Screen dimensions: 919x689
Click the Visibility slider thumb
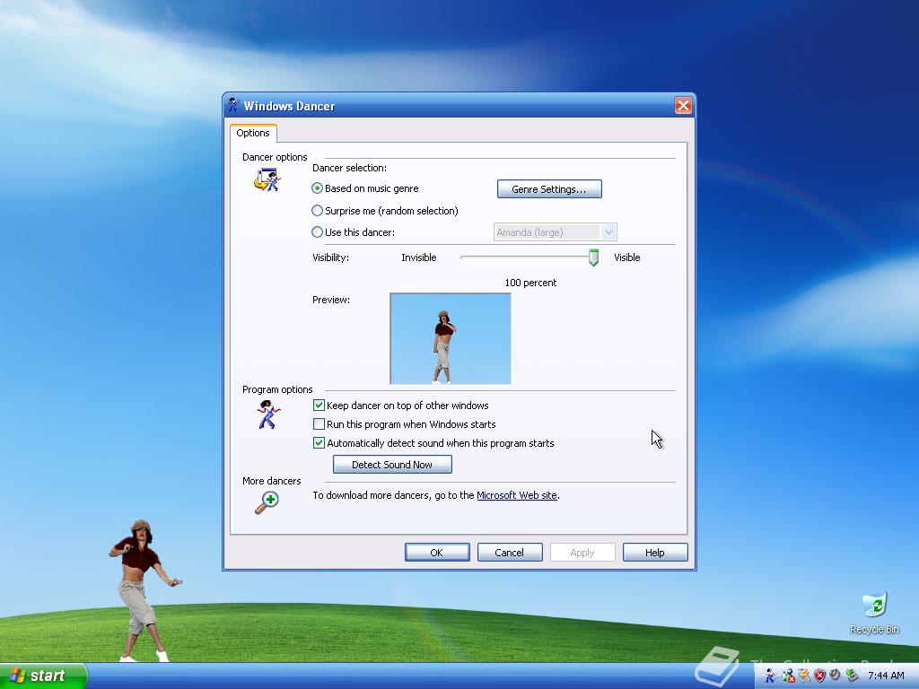[593, 257]
